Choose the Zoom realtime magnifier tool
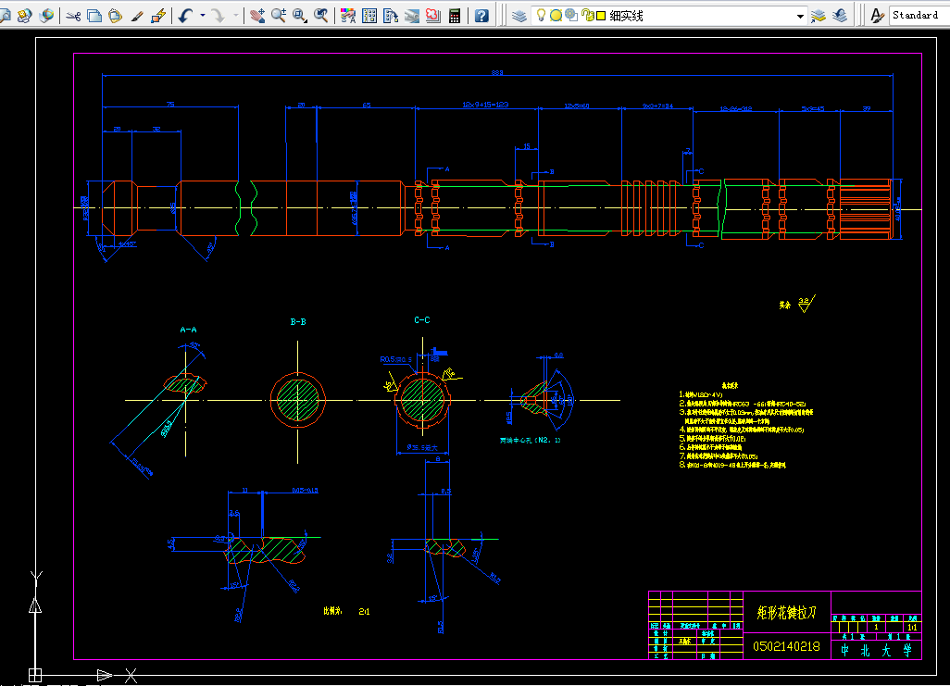 tap(278, 16)
